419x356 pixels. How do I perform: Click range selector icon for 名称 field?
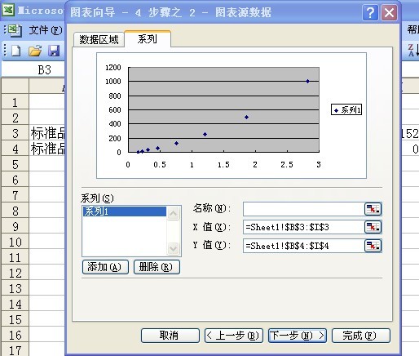point(373,209)
